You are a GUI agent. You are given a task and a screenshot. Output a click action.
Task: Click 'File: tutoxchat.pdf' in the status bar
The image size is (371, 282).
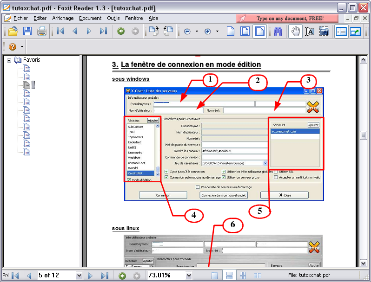coord(309,275)
